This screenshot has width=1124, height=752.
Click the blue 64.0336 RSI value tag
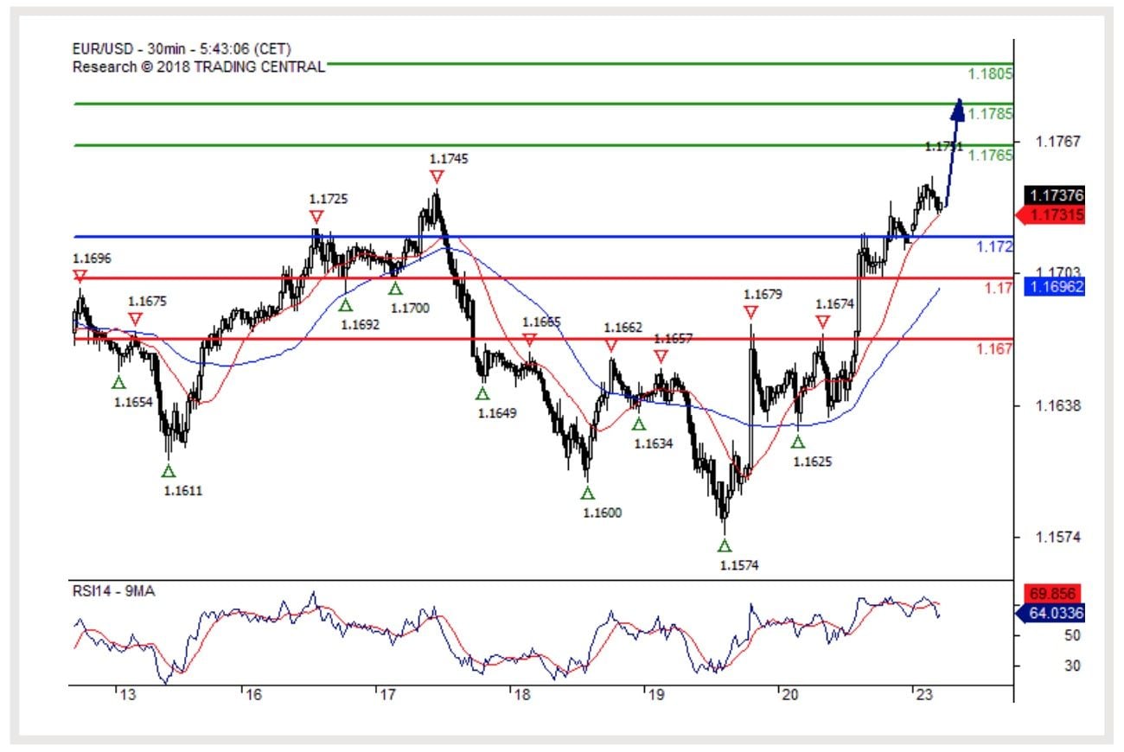1054,613
